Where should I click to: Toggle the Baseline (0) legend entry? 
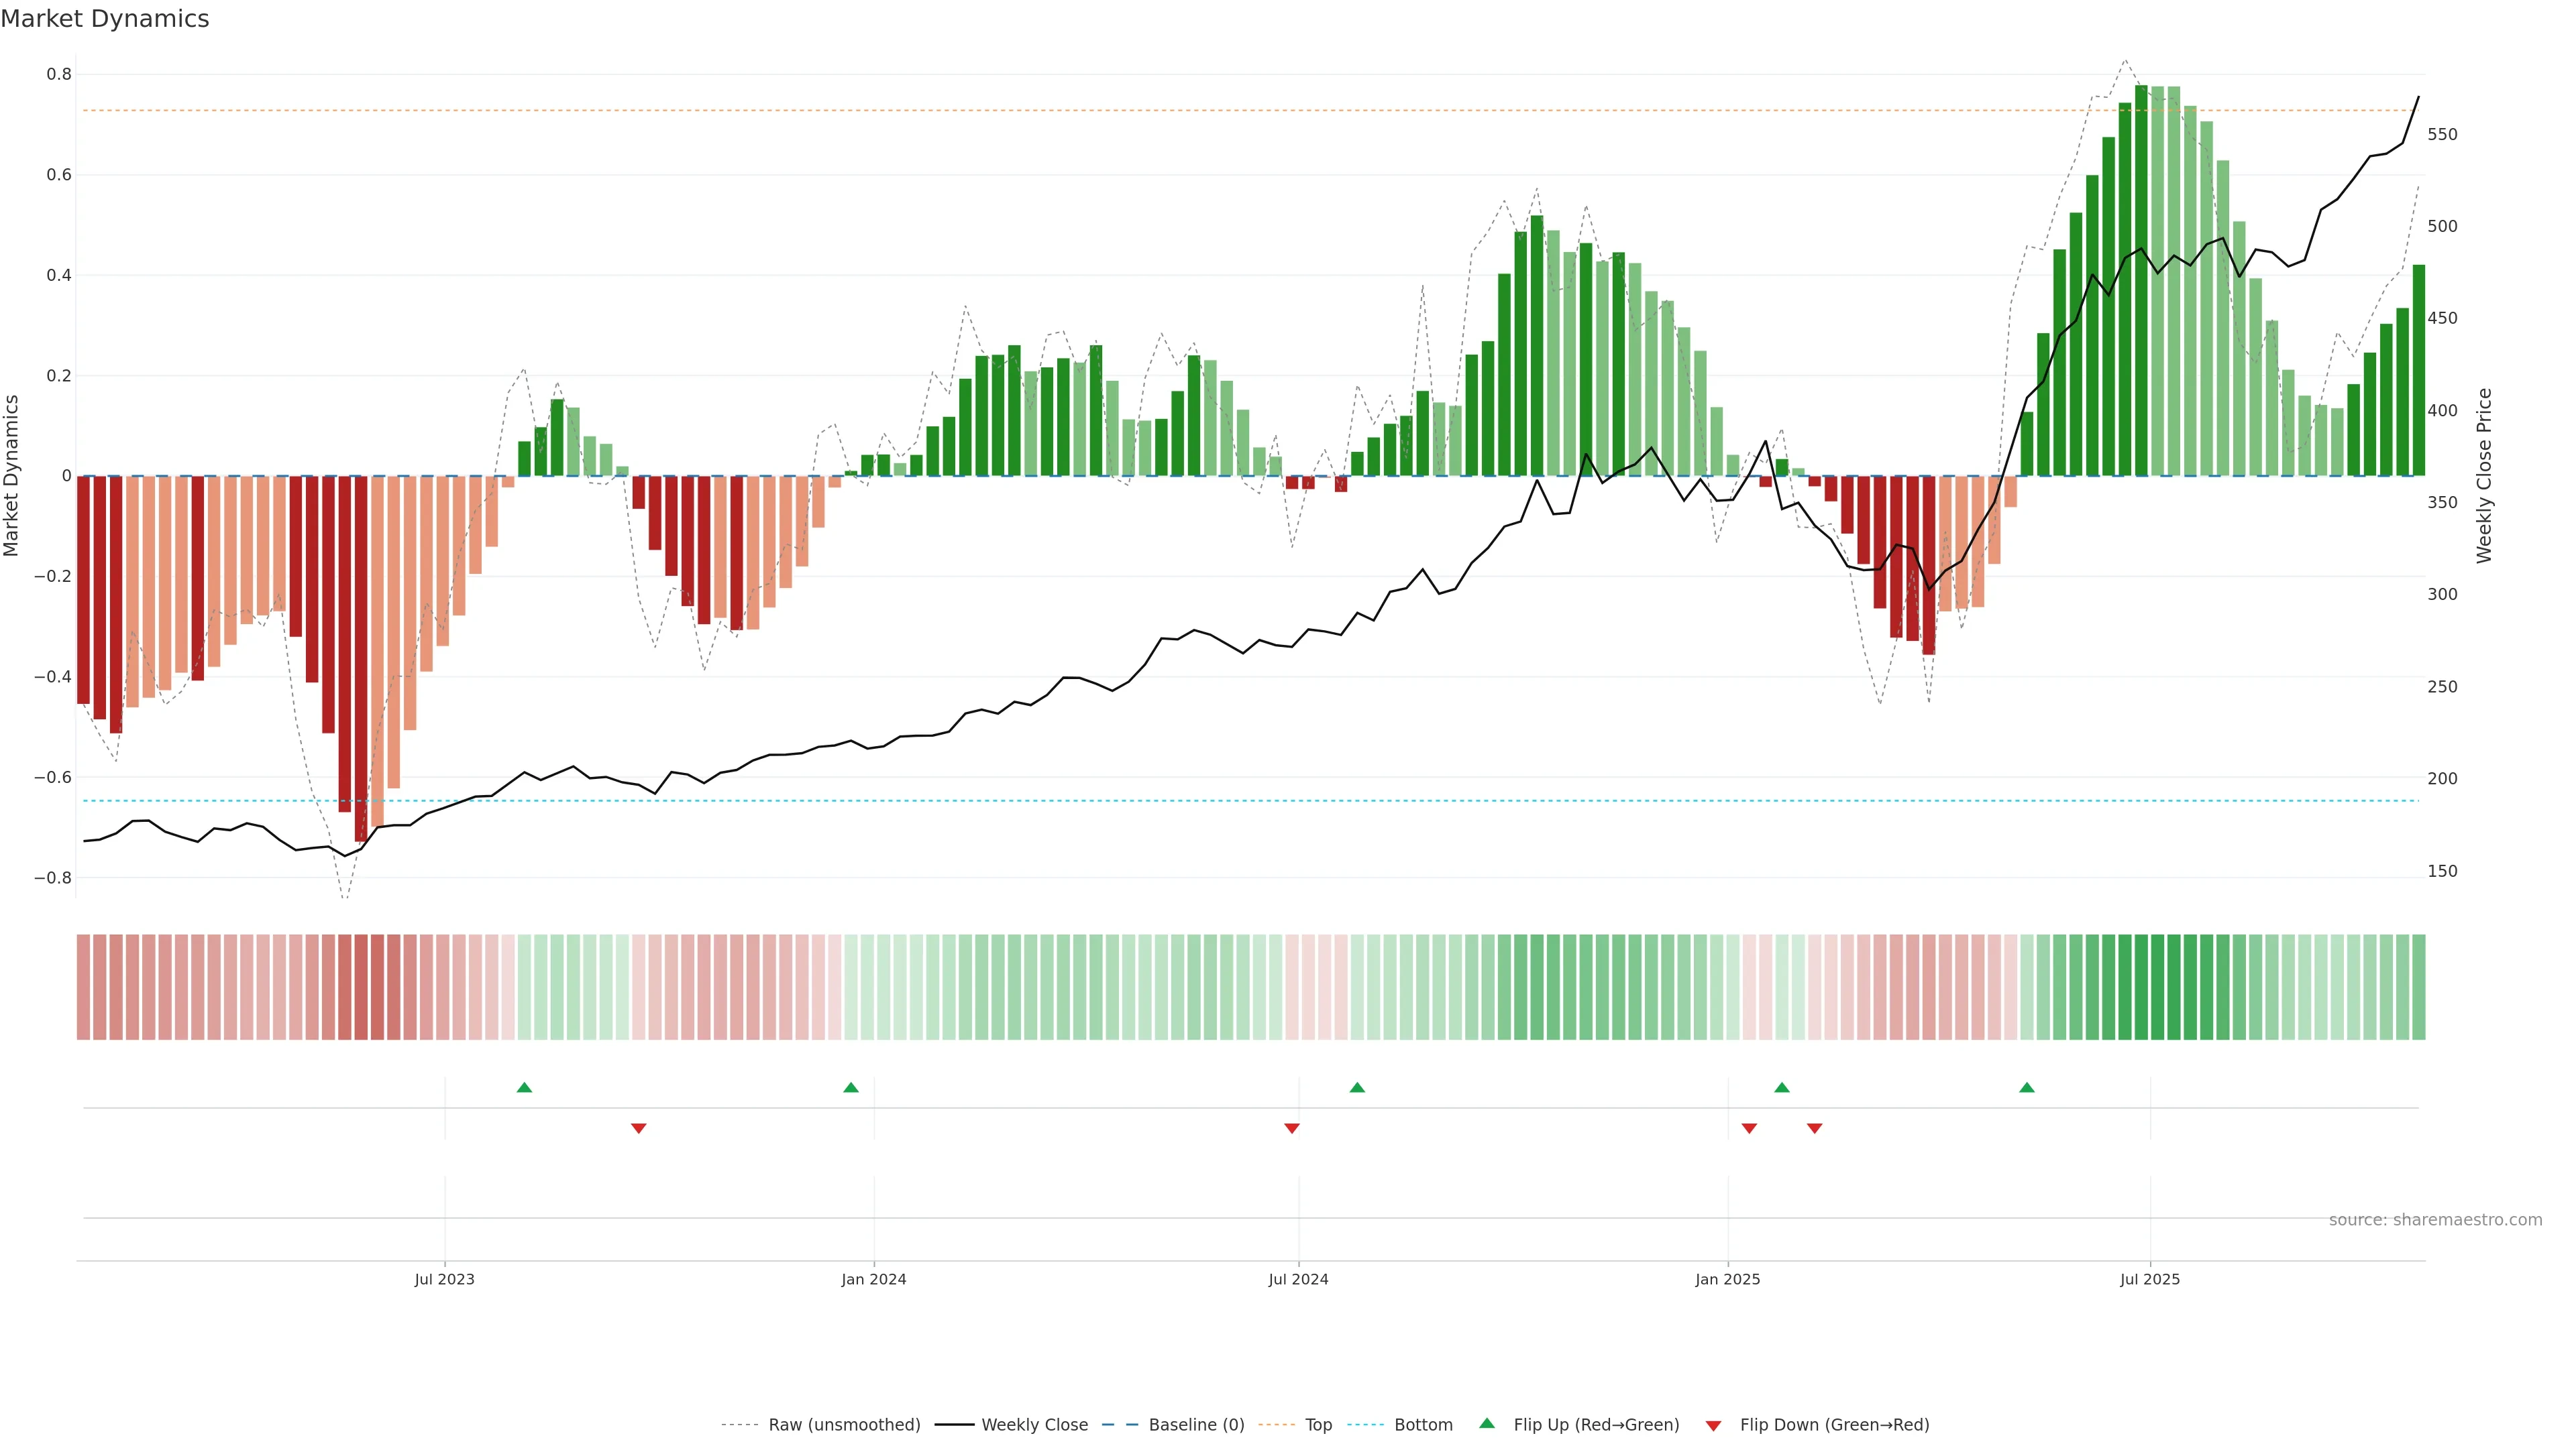(x=1196, y=1425)
